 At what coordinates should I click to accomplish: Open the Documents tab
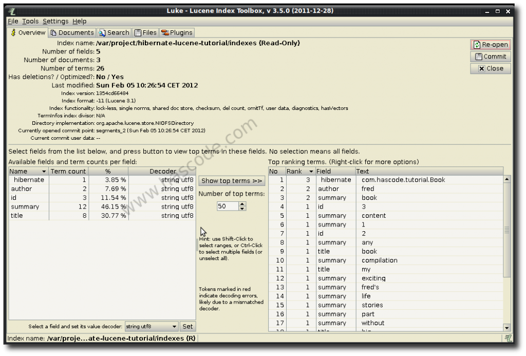(72, 32)
